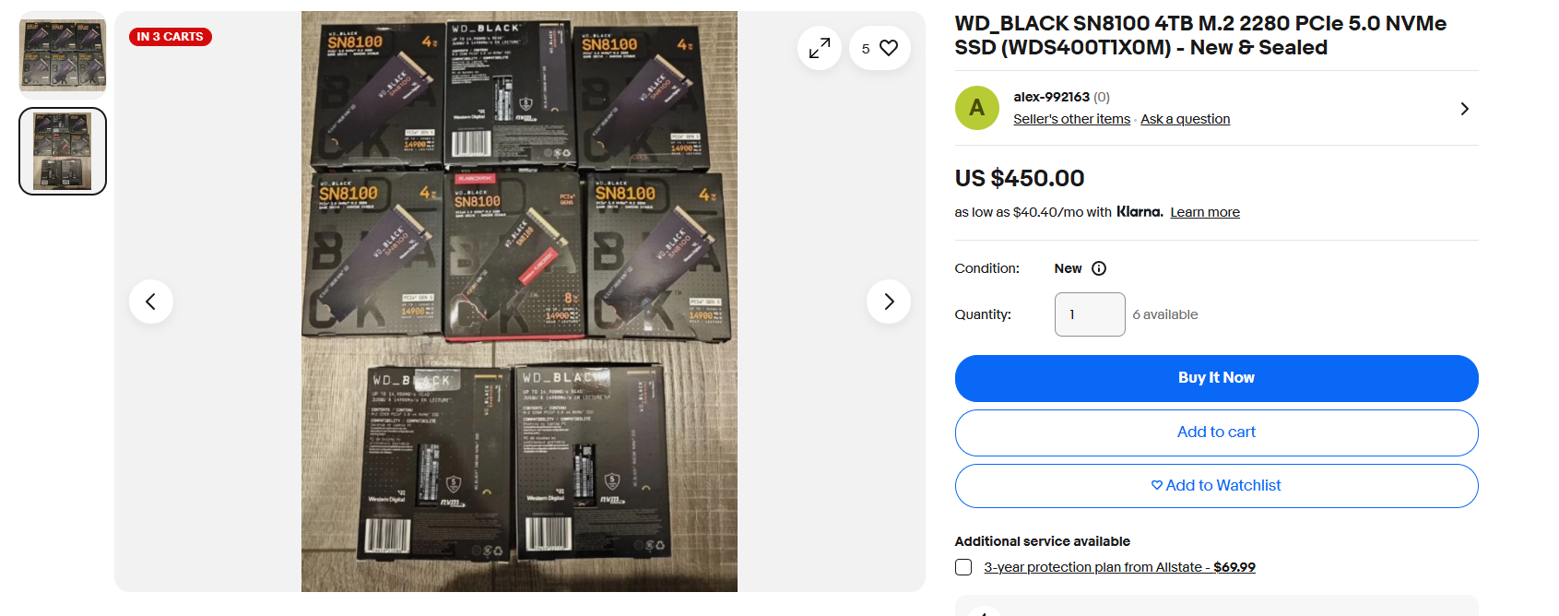The width and height of the screenshot is (1559, 616).
Task: Open the Seller's other items link
Action: (x=1071, y=119)
